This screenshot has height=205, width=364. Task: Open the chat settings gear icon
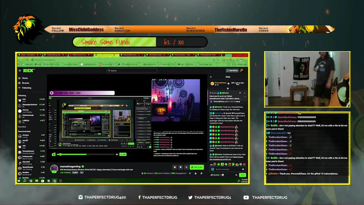(236, 175)
